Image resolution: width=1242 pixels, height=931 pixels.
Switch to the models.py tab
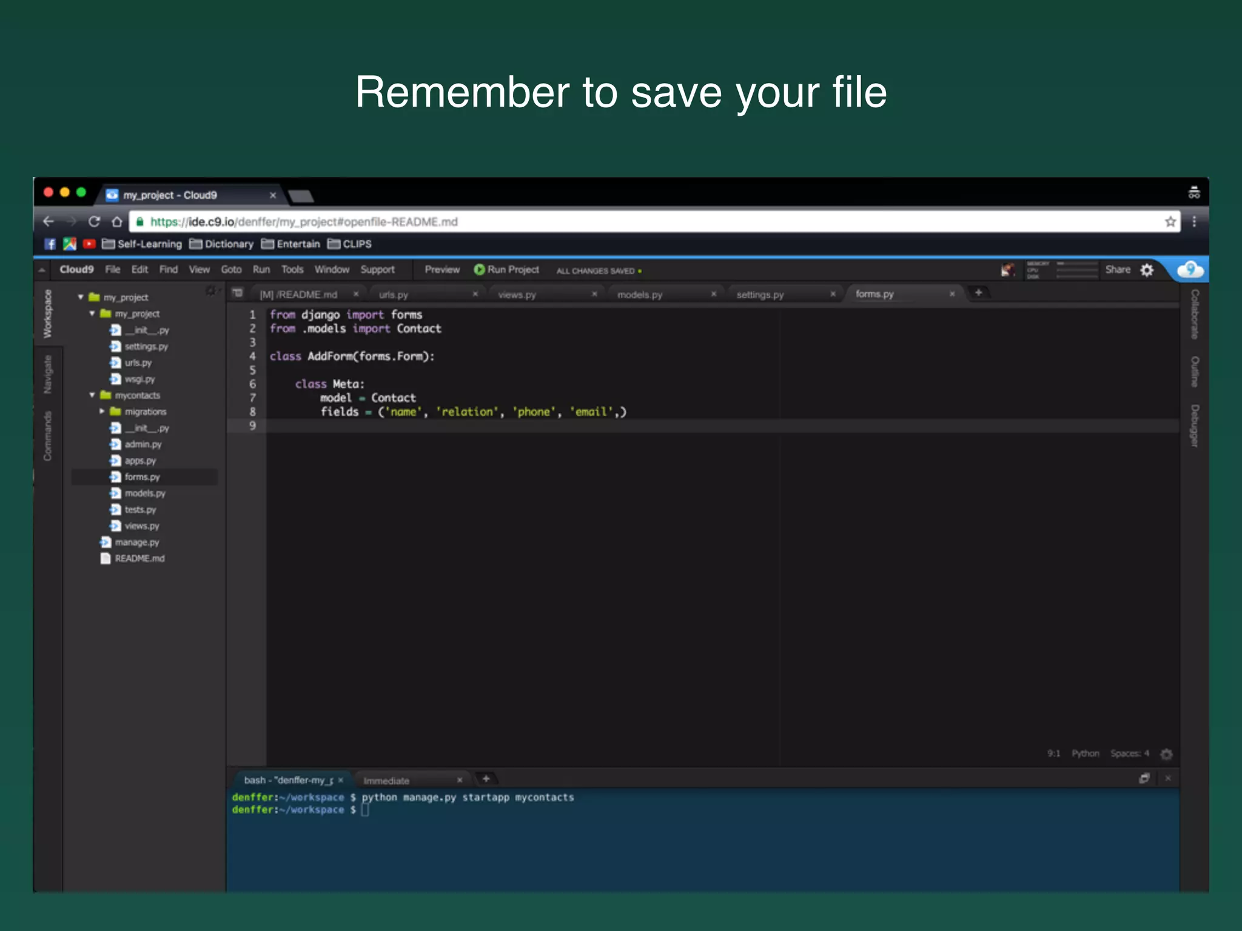pyautogui.click(x=640, y=295)
